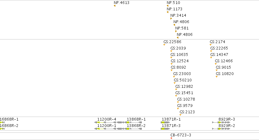This screenshot has width=259, height=140.
Task: Select the GS:50210 insertion triangle
Action: click(175, 83)
